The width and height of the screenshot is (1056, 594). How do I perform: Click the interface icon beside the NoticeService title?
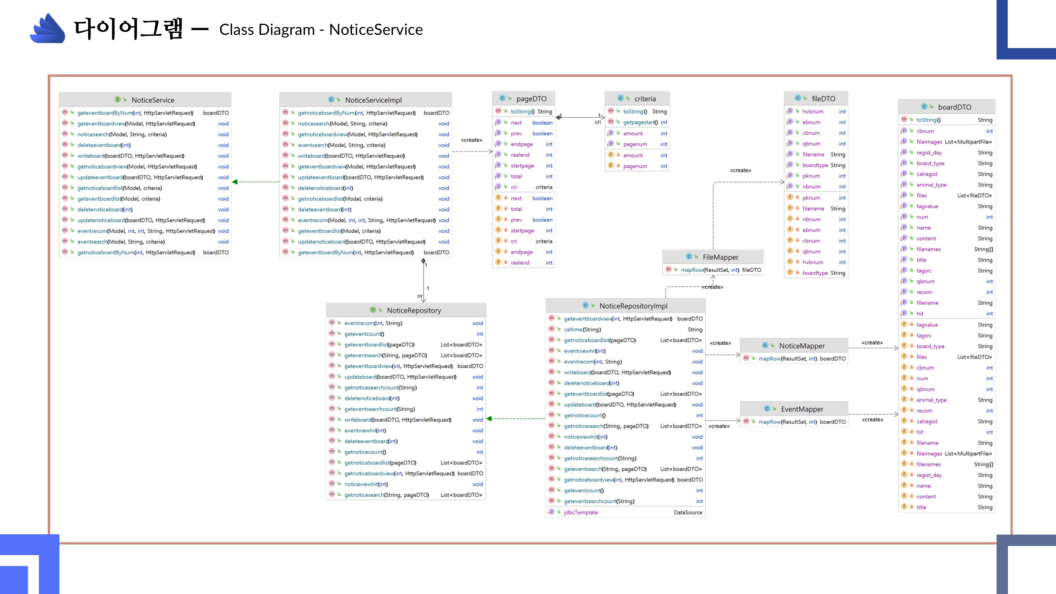(118, 100)
